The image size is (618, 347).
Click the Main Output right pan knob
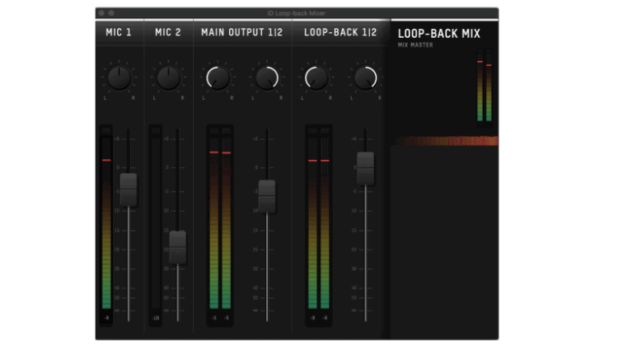click(266, 78)
